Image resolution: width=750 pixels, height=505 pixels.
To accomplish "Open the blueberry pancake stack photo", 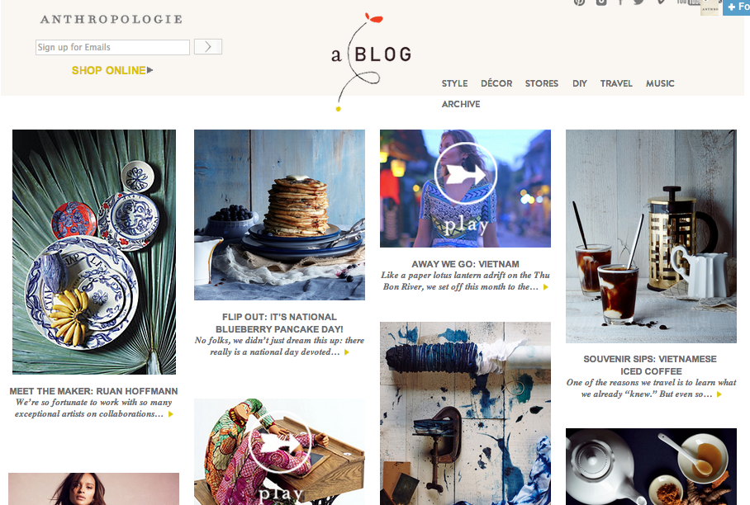I will tap(279, 215).
